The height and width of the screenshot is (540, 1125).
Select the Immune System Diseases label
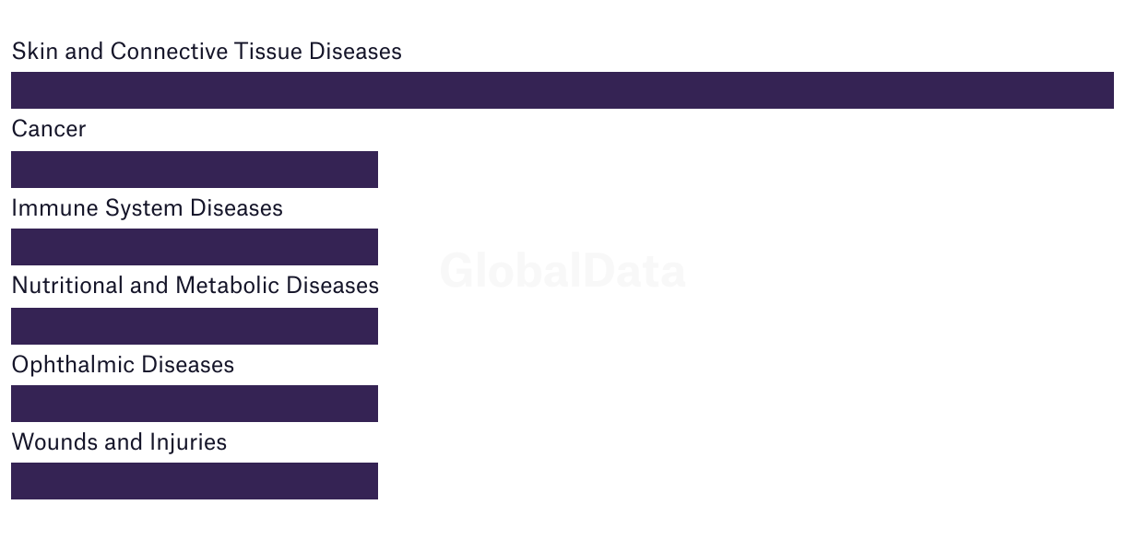(x=147, y=208)
